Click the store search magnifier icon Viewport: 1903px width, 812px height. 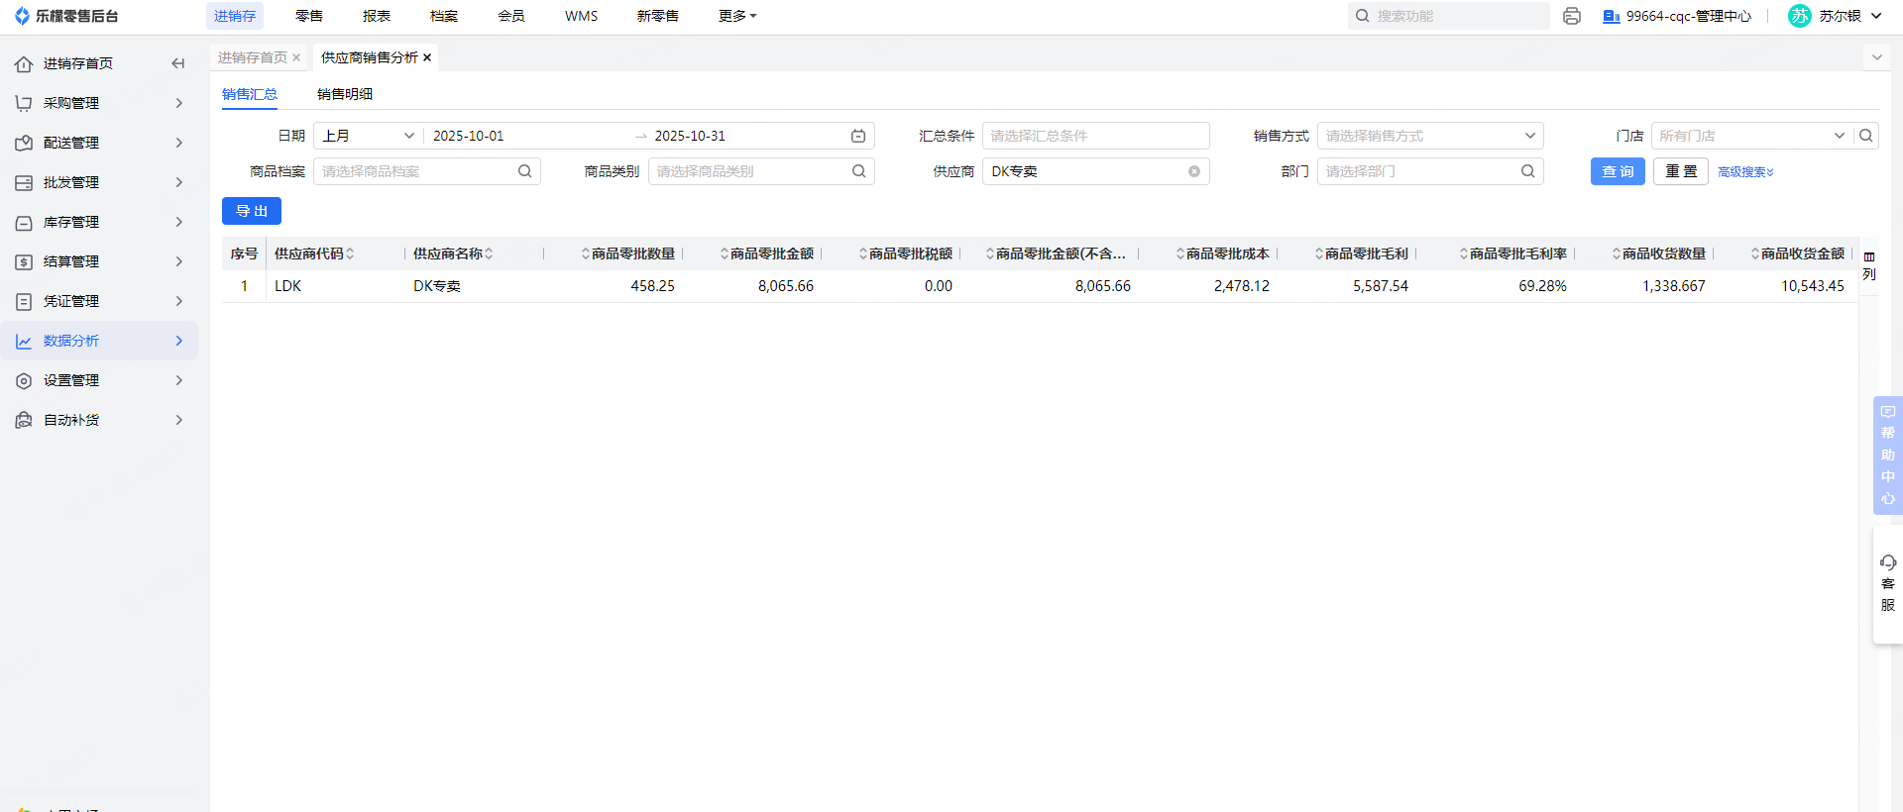1866,136
